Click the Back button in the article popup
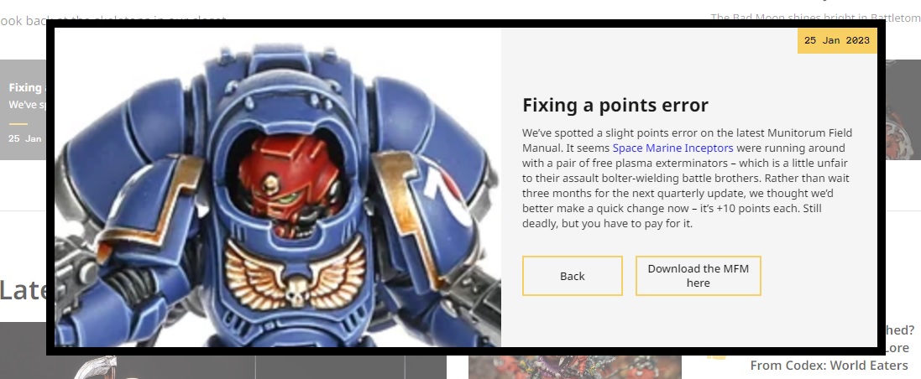The height and width of the screenshot is (379, 921). point(572,276)
